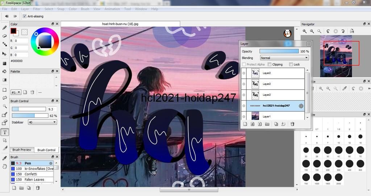Open settings gear of the hcl2021-hoidap247 layer
Screen dimensions: 371x196
[301, 106]
